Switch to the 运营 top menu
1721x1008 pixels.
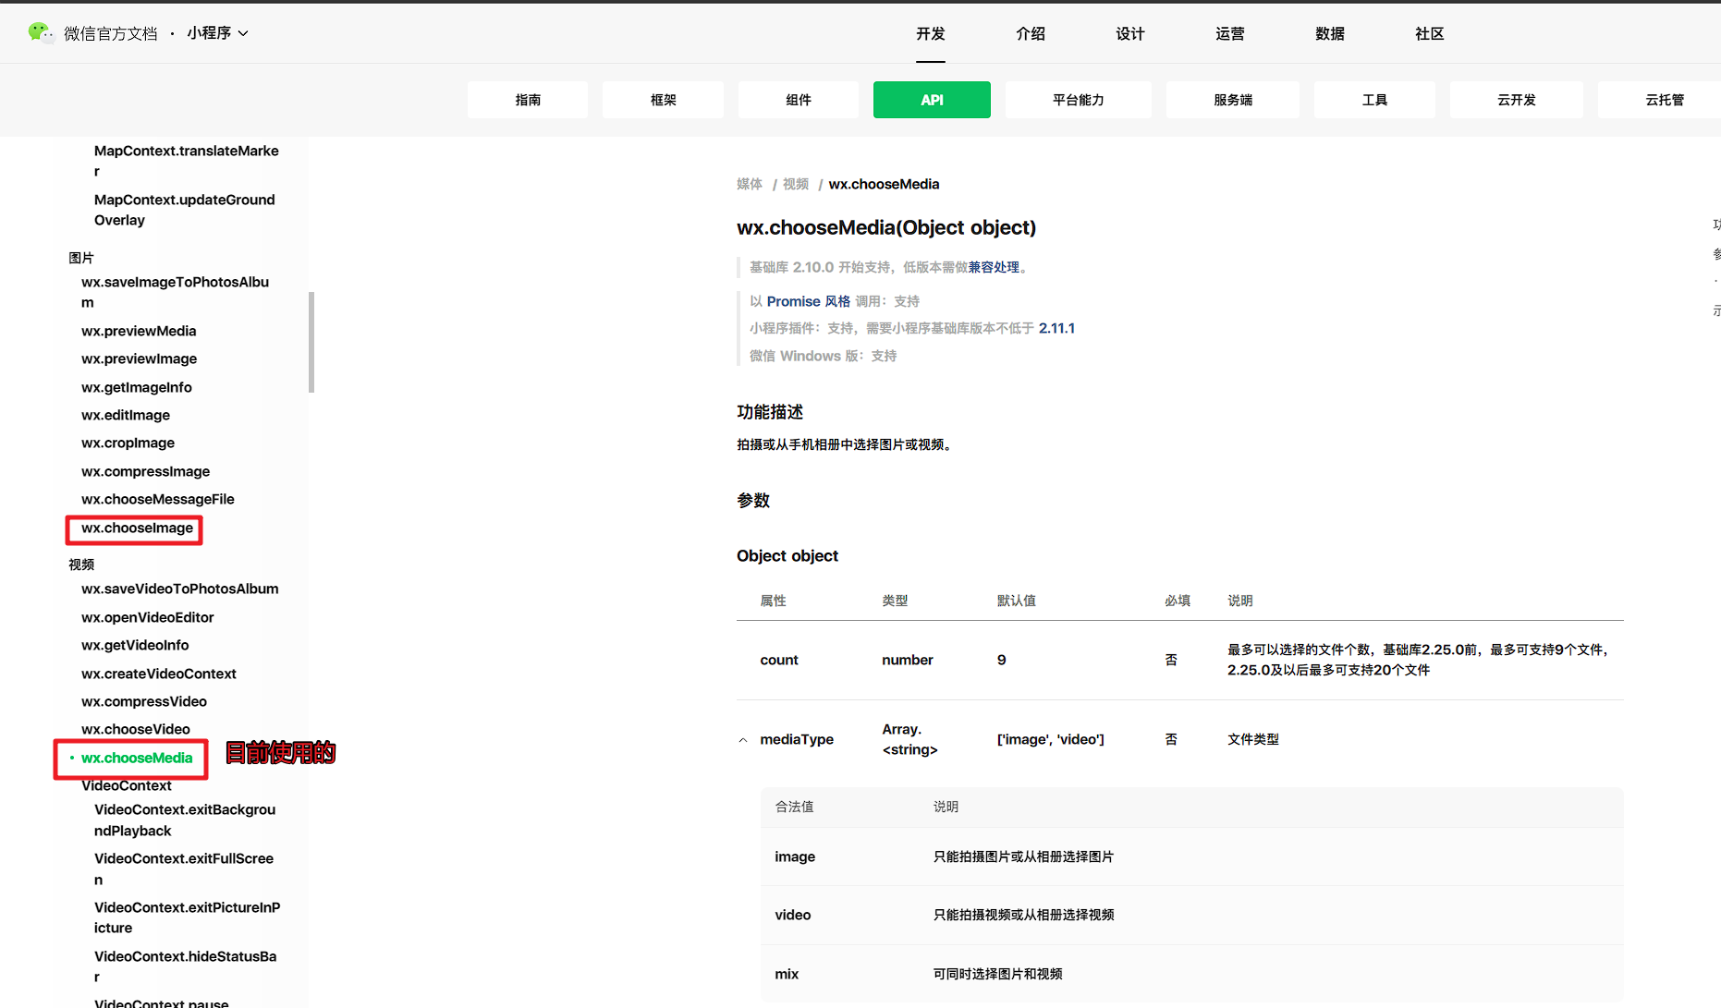1230,33
